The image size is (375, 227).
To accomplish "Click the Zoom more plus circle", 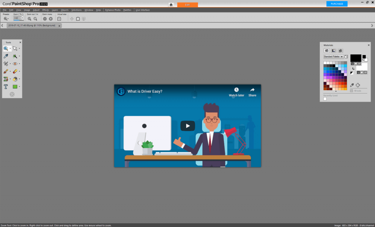I will [x=51, y=19].
